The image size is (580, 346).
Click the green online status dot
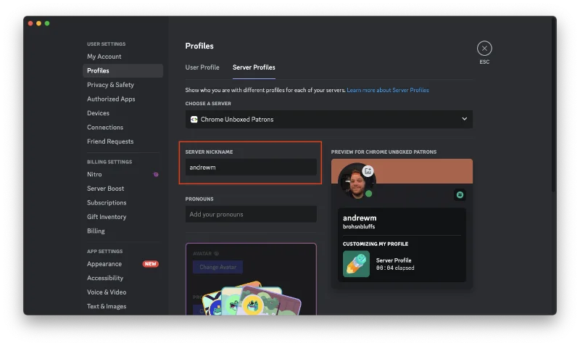click(368, 194)
